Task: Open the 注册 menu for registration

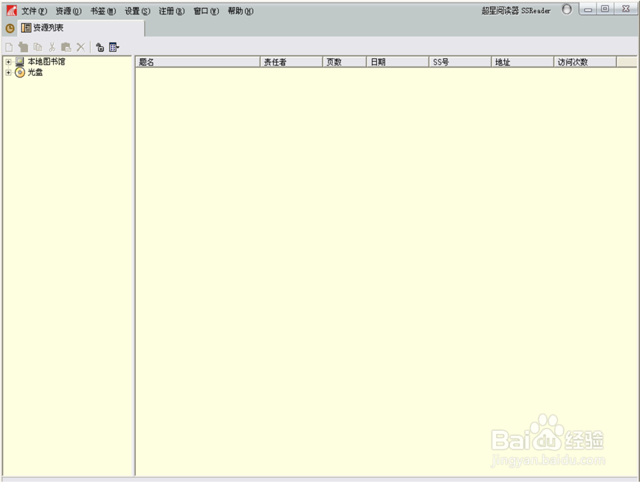Action: 170,11
